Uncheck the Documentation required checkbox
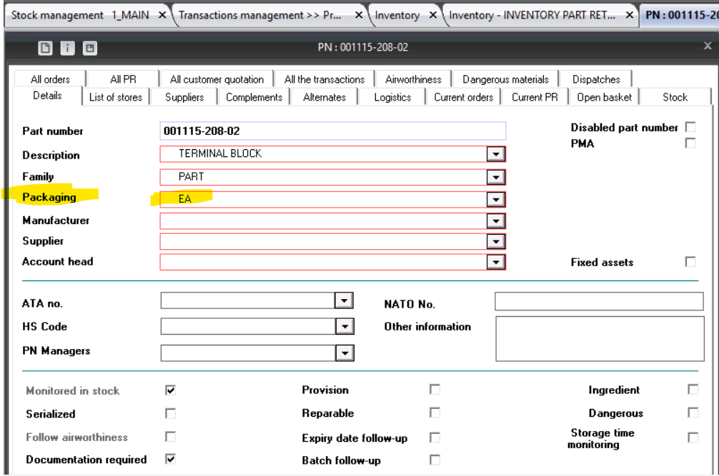The height and width of the screenshot is (476, 719). pyautogui.click(x=170, y=460)
